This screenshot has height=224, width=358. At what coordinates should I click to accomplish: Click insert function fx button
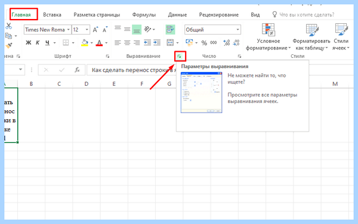[x=77, y=70]
